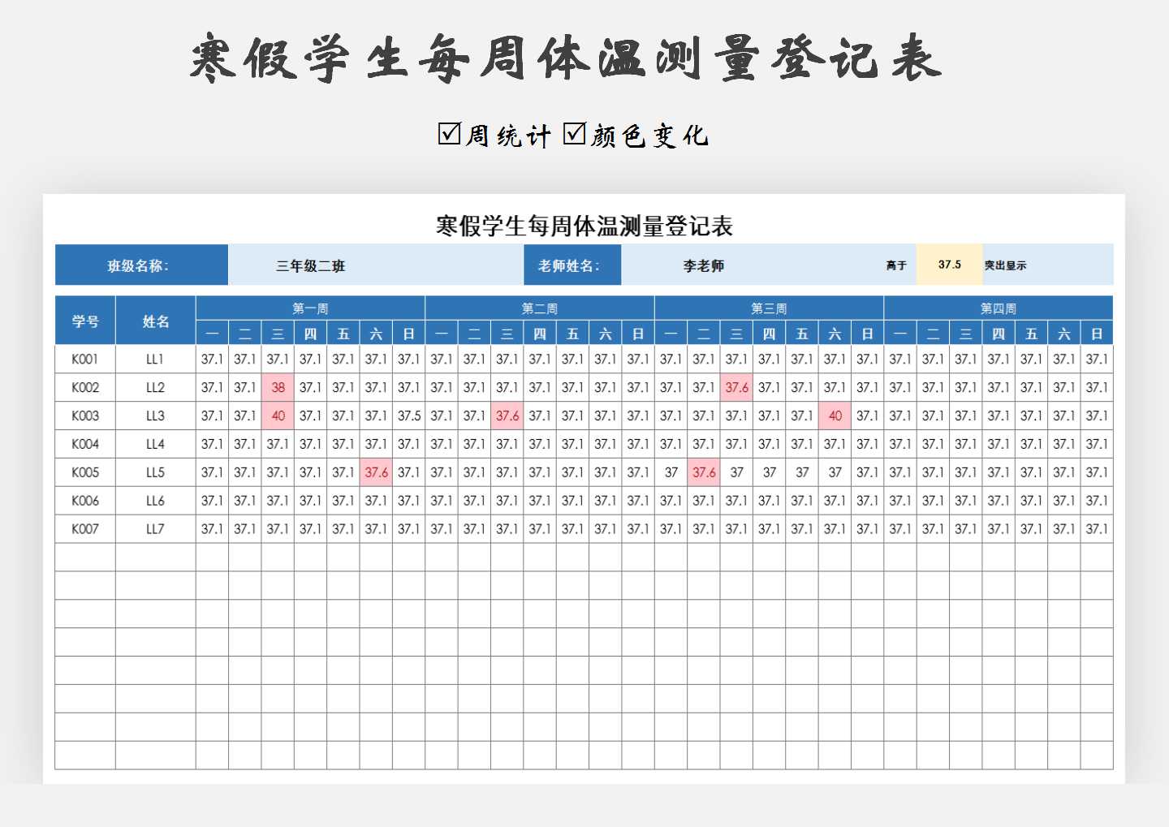Click LL5's highlighted 37.6 Saturday cell
This screenshot has height=827, width=1169.
point(377,472)
